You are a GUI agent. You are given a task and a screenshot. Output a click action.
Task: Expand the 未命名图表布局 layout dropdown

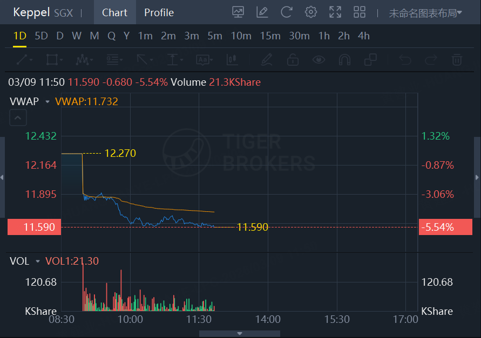pyautogui.click(x=425, y=13)
